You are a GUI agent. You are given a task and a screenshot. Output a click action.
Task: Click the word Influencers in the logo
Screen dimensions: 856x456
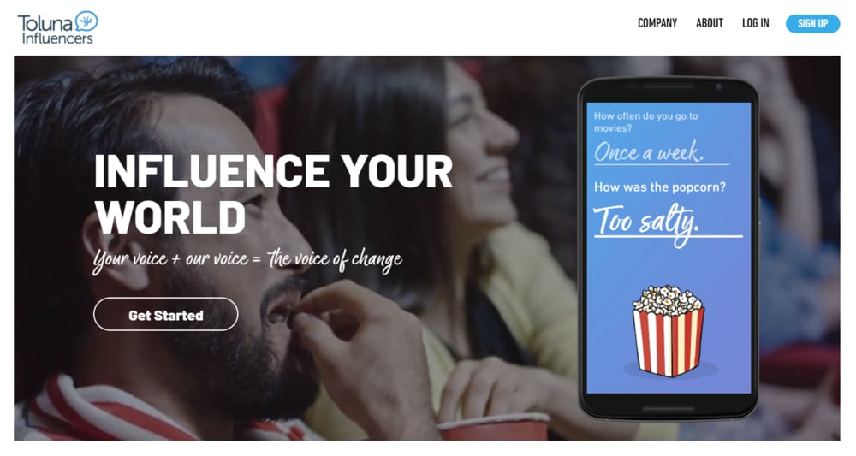(x=57, y=38)
